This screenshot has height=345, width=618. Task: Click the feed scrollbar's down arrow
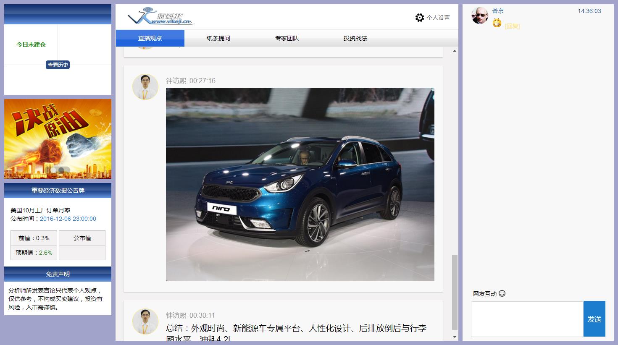[455, 337]
